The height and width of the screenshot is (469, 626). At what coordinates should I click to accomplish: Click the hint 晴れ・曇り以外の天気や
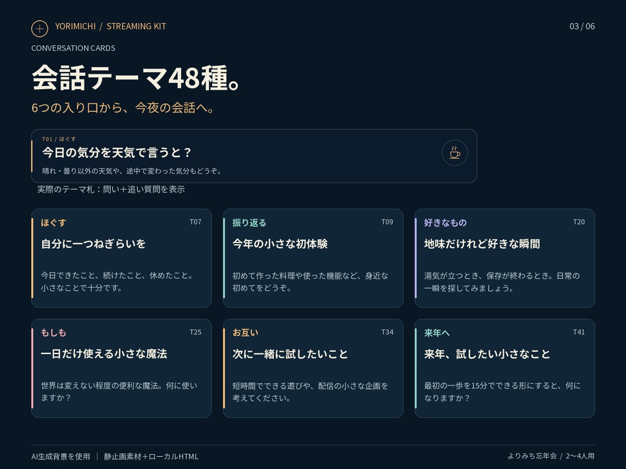tap(132, 171)
